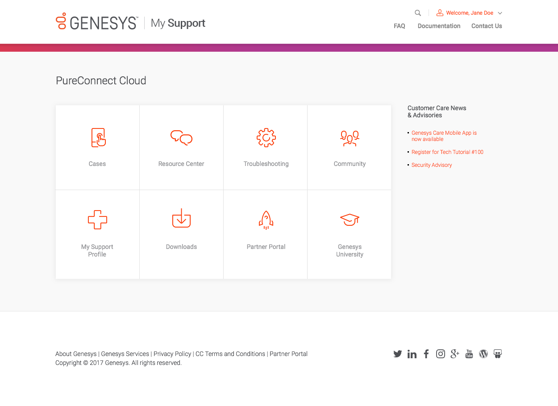
Task: Open the My Support title link
Action: click(x=178, y=23)
